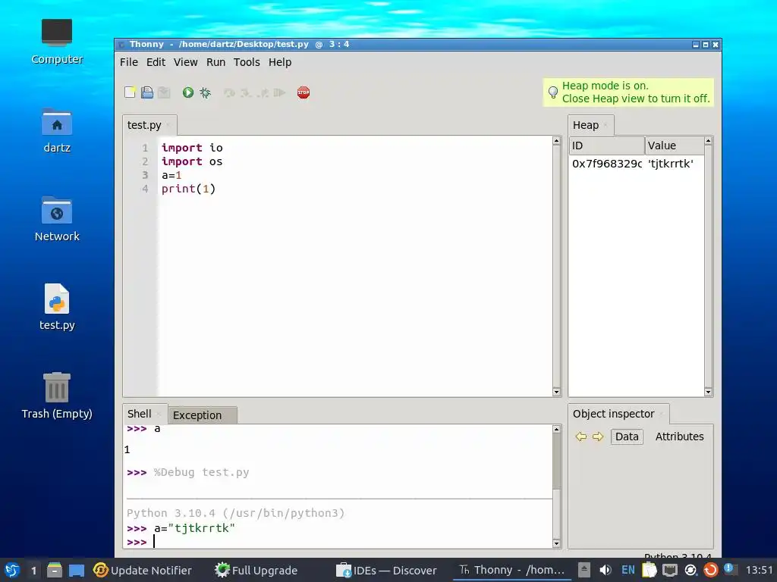Switch to Update Notifier taskbar window

tap(142, 570)
